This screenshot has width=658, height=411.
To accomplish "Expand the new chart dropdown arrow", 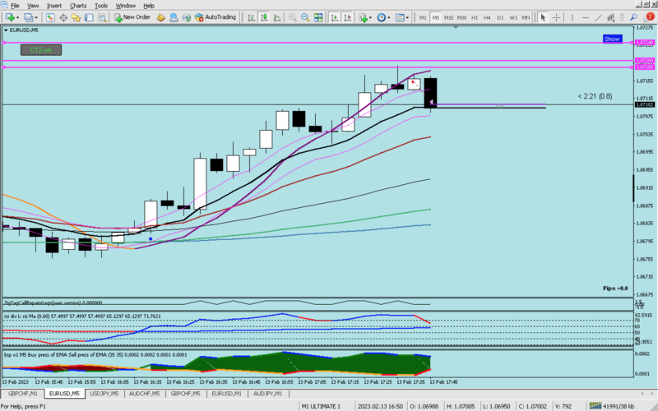I will pyautogui.click(x=17, y=17).
